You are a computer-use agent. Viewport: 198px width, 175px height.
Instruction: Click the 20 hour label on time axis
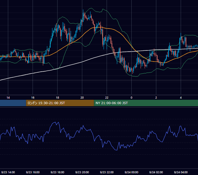82,98
